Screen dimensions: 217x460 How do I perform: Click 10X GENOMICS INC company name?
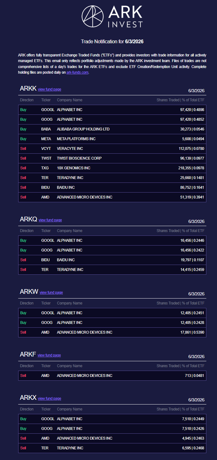point(74,168)
